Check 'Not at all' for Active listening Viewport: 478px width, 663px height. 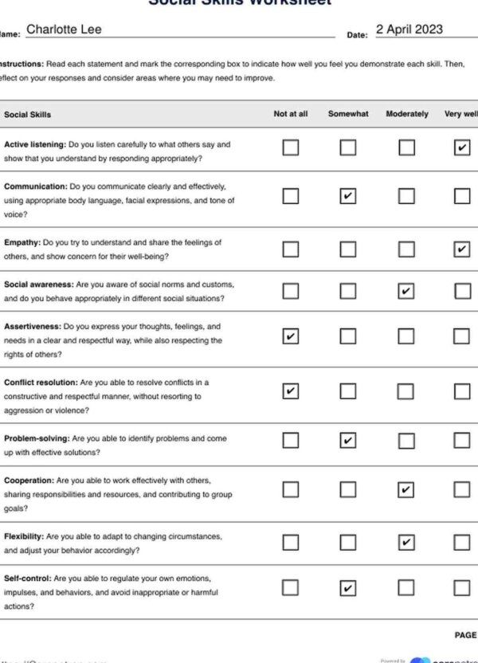pyautogui.click(x=290, y=147)
